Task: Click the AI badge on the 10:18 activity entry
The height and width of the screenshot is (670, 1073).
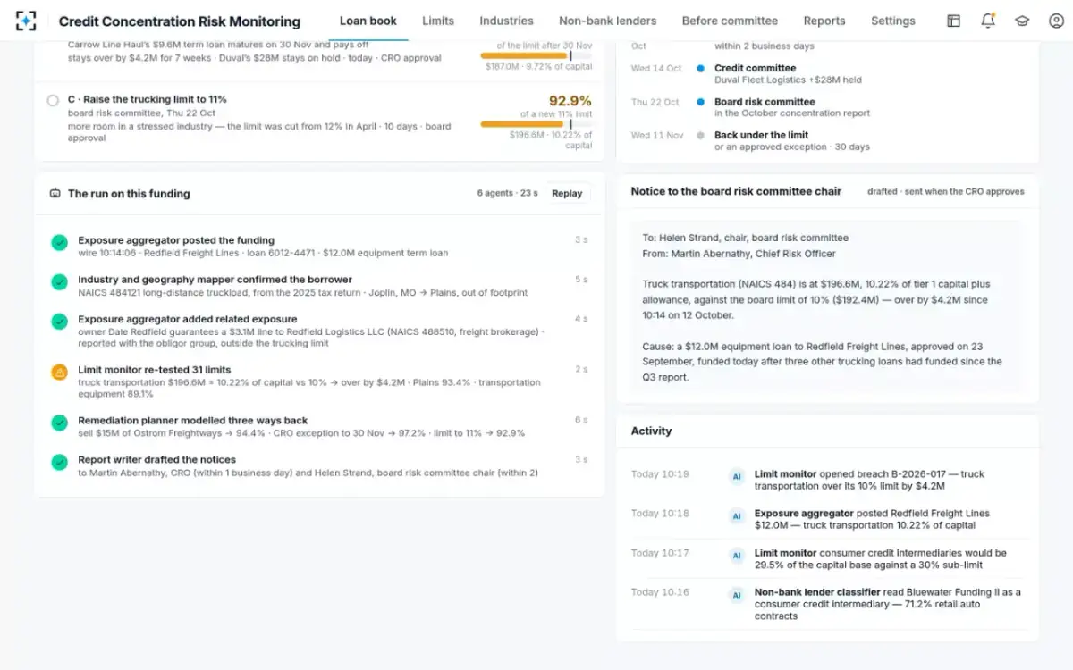Action: pyautogui.click(x=737, y=515)
